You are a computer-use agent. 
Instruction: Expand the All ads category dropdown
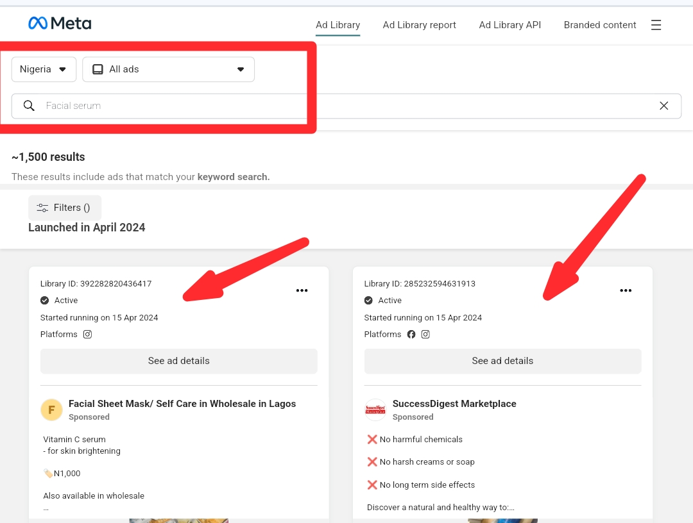click(168, 69)
